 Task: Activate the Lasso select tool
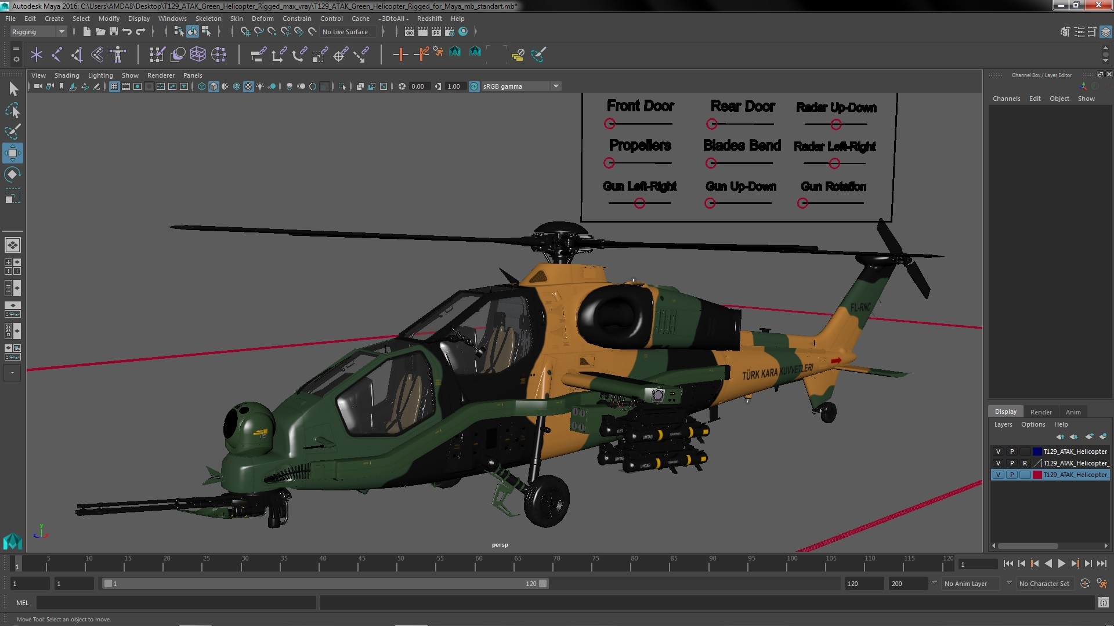click(x=13, y=110)
